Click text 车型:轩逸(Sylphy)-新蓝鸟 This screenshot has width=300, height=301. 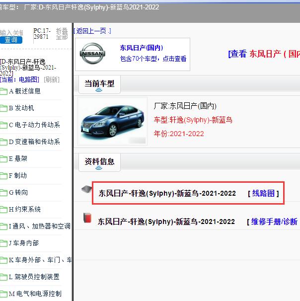193,120
